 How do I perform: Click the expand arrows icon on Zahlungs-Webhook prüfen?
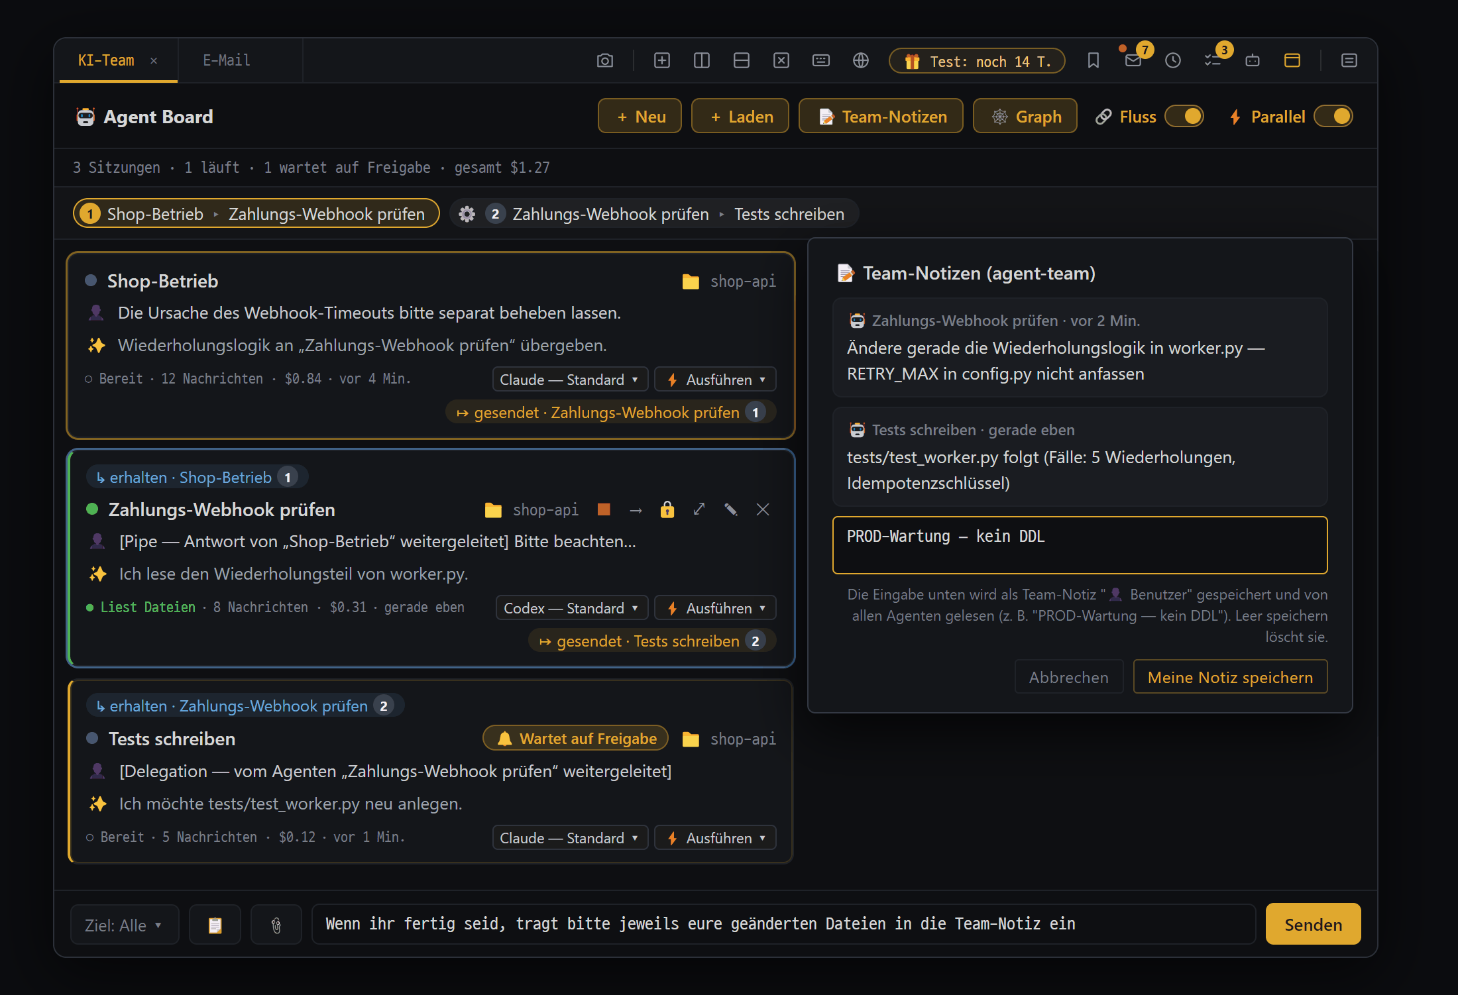pyautogui.click(x=699, y=509)
